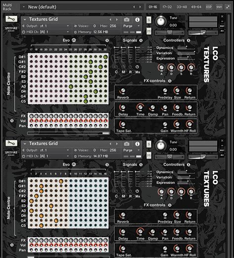Open Multi Rack preset menu arrow
The image size is (234, 258).
tap(24, 7)
